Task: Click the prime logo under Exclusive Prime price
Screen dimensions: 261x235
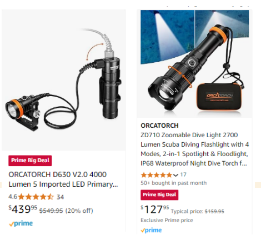Action: [151, 230]
